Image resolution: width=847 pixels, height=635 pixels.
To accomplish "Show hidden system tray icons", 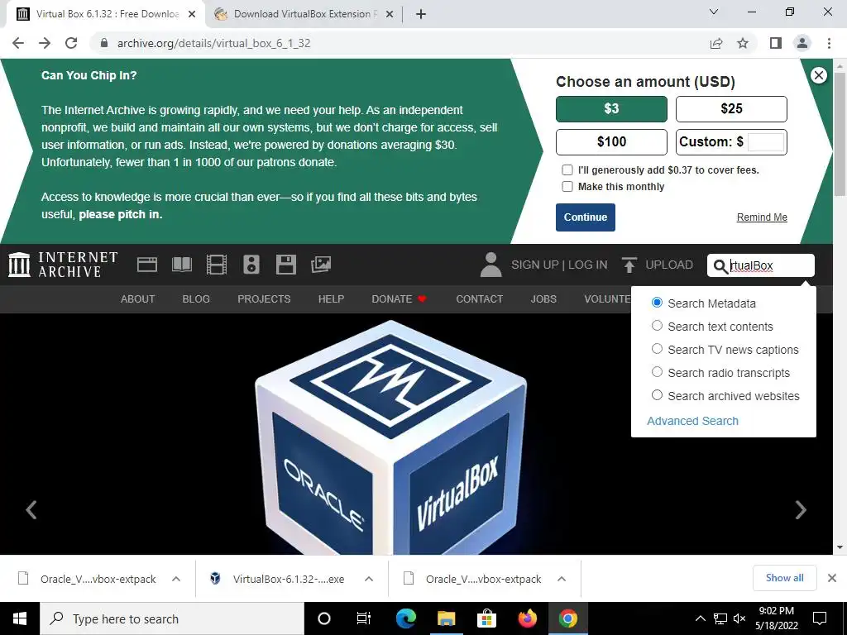I will 700,618.
